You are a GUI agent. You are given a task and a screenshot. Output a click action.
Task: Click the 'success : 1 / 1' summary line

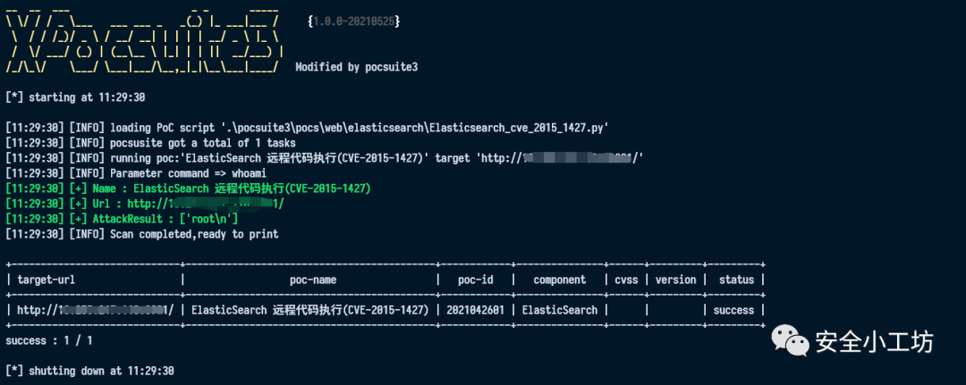(49, 340)
